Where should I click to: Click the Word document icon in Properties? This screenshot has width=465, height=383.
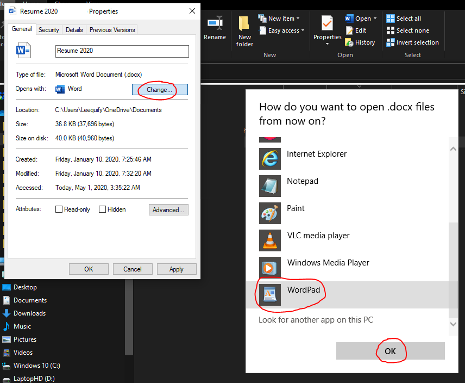click(23, 51)
